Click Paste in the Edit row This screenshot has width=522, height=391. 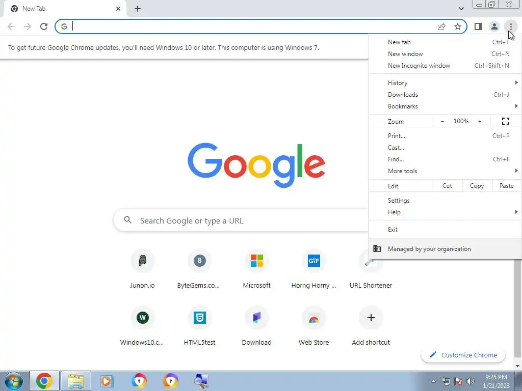click(507, 186)
